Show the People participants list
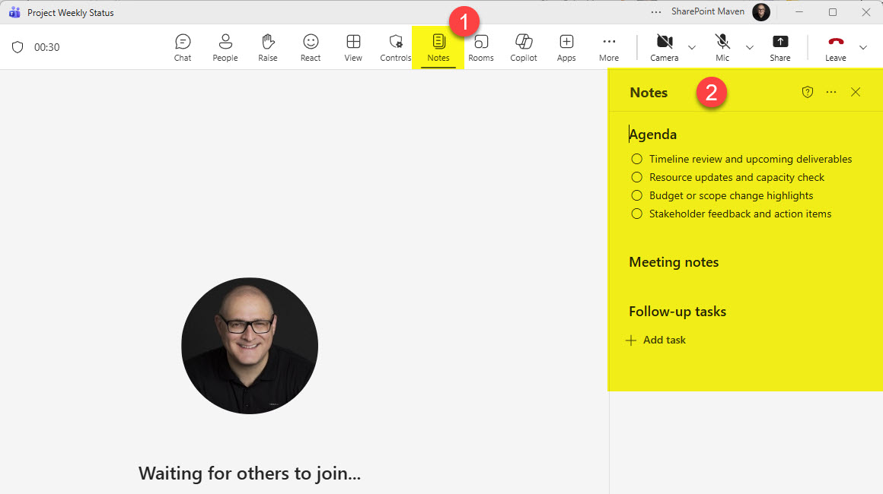The width and height of the screenshot is (883, 494). pyautogui.click(x=225, y=48)
